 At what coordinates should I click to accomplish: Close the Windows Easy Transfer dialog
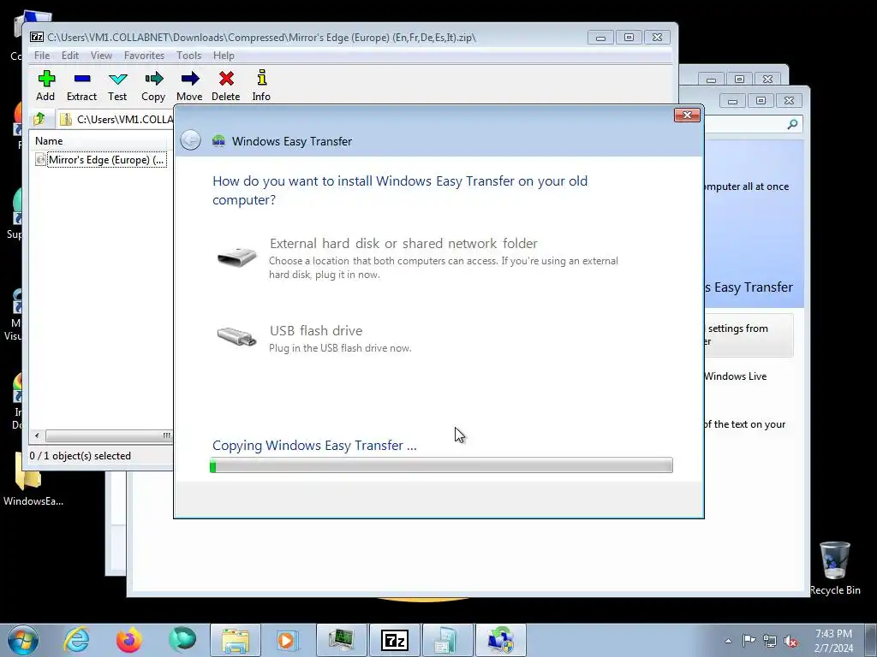[687, 115]
